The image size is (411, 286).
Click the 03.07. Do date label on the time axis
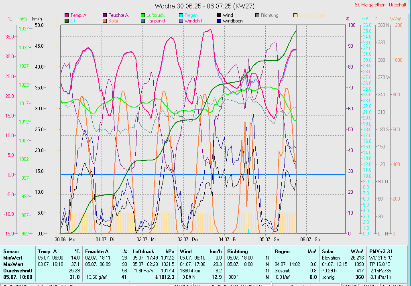(187, 239)
